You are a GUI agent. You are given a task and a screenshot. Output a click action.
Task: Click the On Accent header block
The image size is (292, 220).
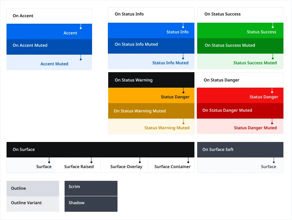[49, 15]
